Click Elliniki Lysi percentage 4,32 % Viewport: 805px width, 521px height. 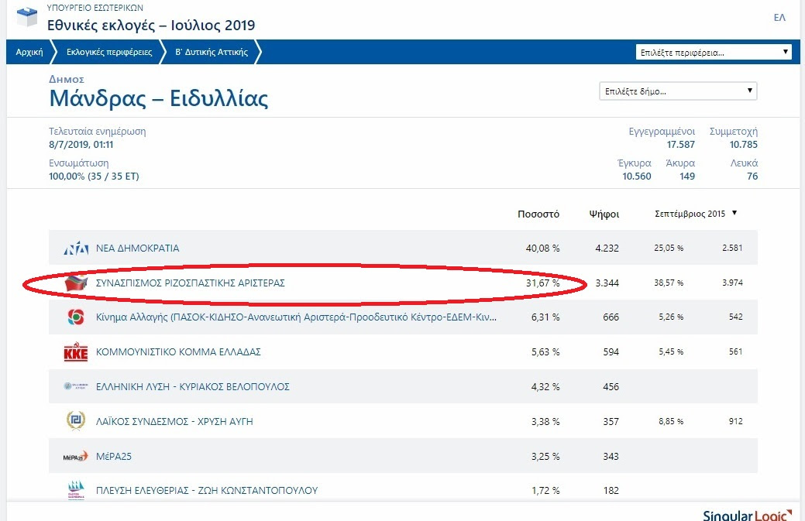(x=545, y=386)
